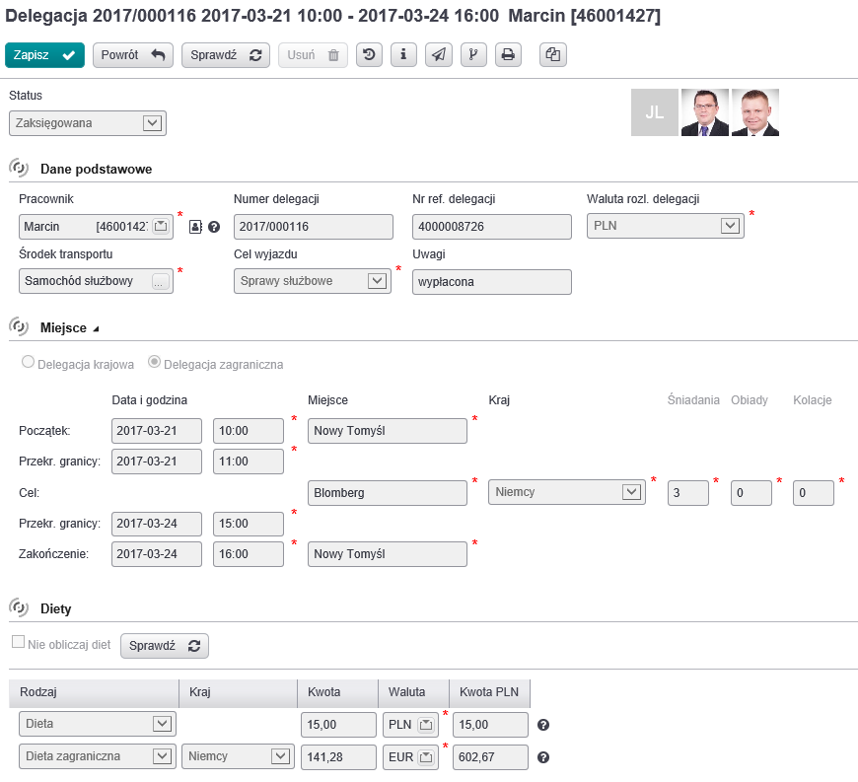Screen dimensions: 858x782
Task: Duplicate the delegation with the copy icon
Action: (552, 55)
